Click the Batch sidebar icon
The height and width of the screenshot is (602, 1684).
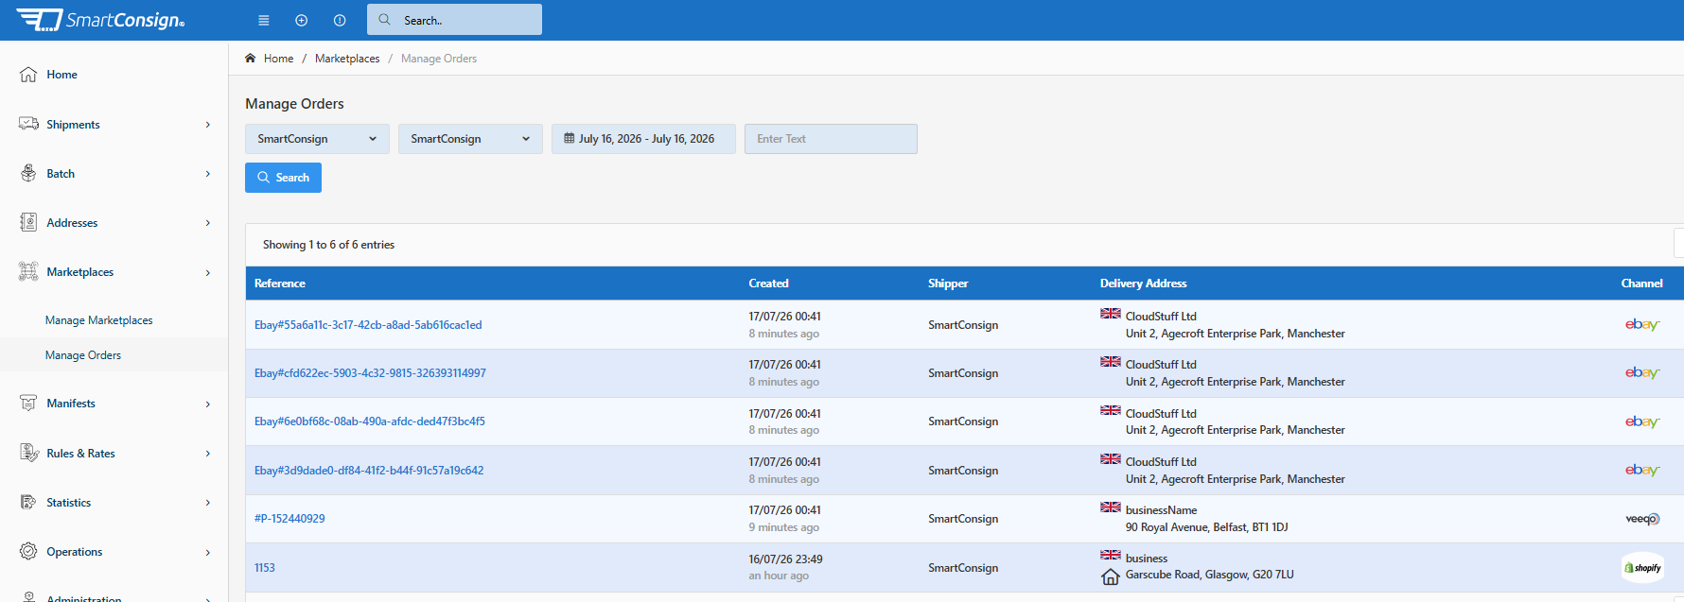click(x=28, y=173)
